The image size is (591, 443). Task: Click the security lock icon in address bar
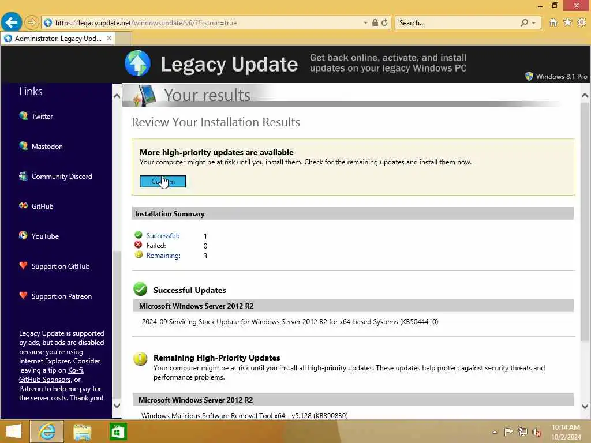coord(375,23)
